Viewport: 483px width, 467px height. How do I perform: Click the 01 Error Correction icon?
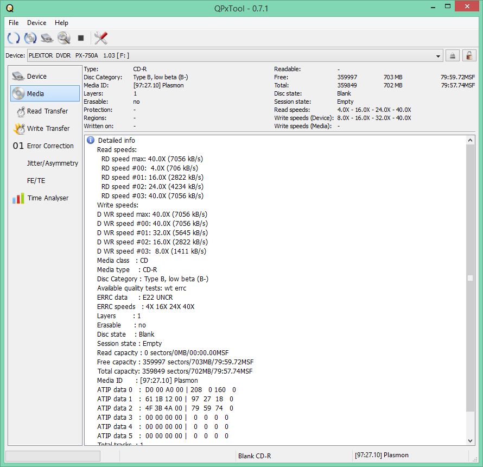(x=18, y=146)
